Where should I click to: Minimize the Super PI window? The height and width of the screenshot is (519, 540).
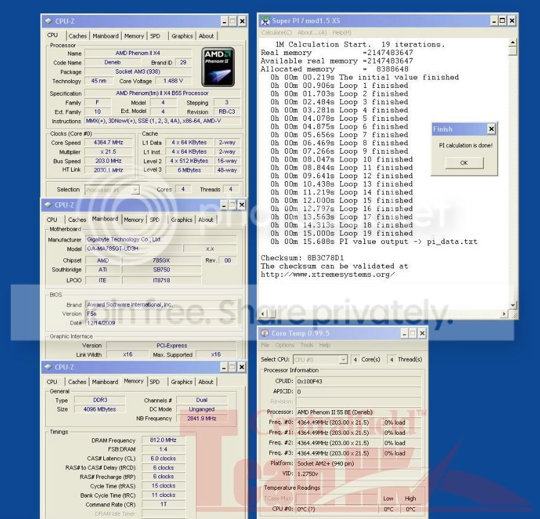point(494,20)
